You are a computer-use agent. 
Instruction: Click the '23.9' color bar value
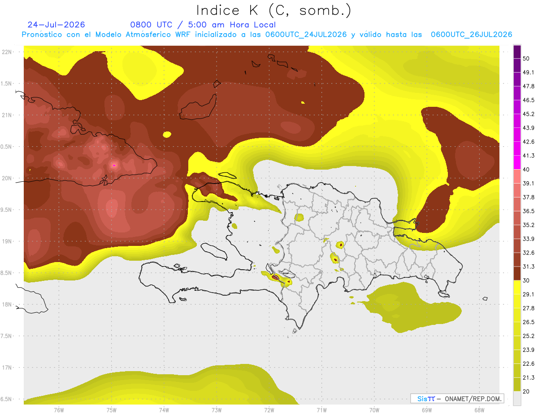[x=529, y=350]
